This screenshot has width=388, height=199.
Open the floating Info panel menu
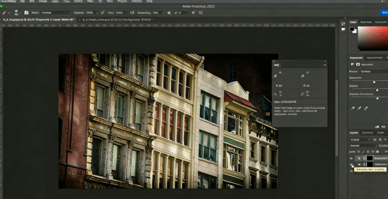pos(325,65)
